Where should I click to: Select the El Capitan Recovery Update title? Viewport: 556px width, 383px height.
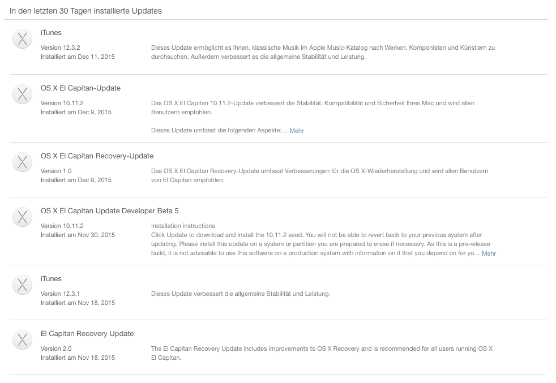click(87, 334)
